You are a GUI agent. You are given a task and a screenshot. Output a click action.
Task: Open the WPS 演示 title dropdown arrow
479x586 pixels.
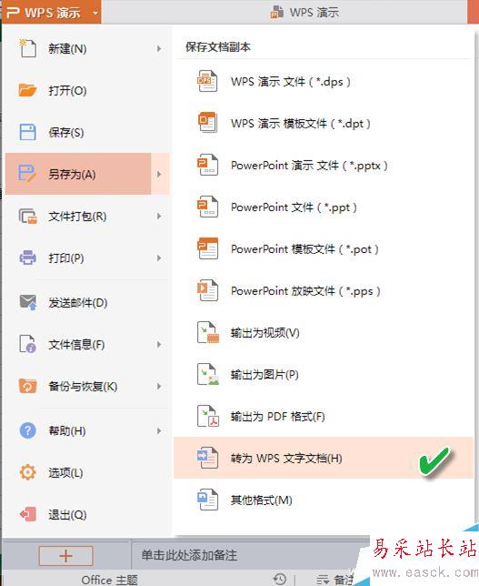coord(95,13)
